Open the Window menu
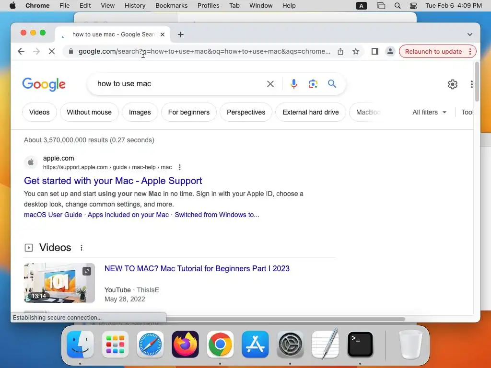Viewport: 491px width, 368px height. coord(261,6)
